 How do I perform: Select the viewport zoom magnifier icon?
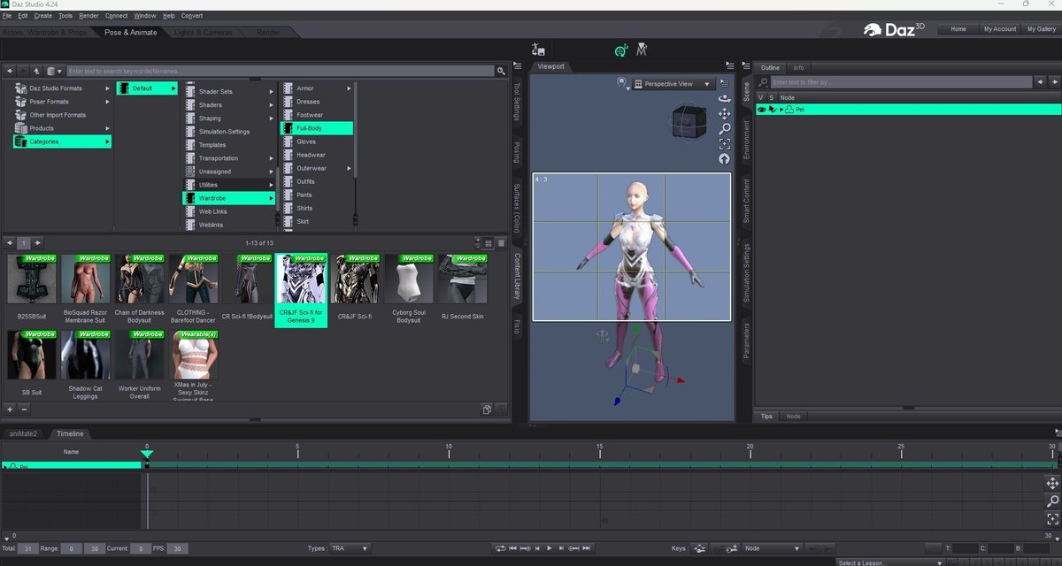tap(725, 129)
